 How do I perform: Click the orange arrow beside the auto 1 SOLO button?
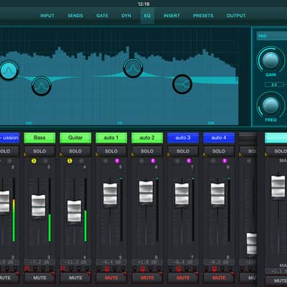97,155
